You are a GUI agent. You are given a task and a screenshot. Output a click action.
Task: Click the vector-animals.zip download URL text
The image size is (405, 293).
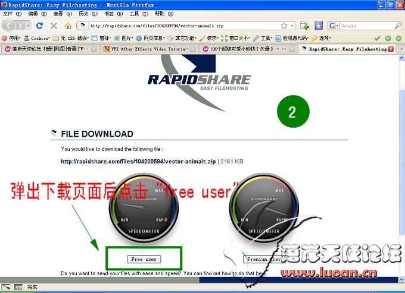[x=138, y=161]
